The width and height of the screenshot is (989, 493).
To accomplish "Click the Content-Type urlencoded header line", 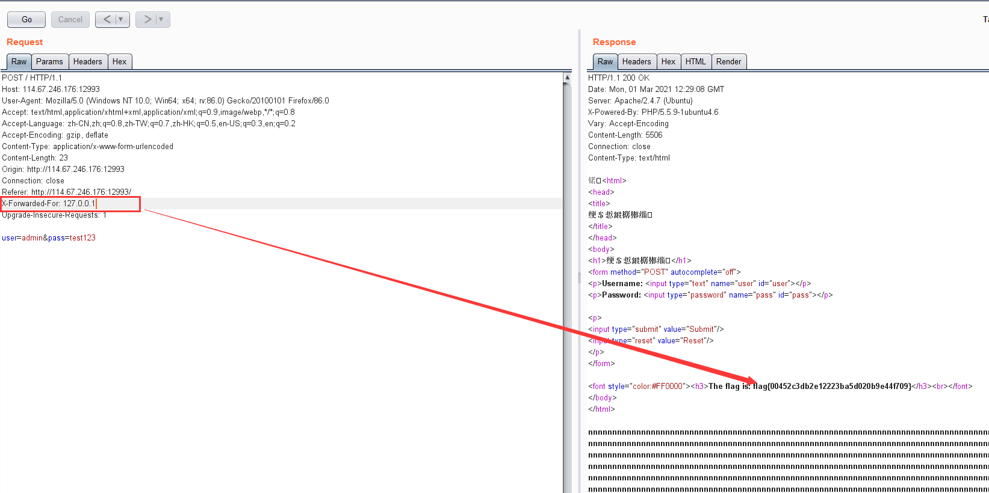I will pos(88,146).
